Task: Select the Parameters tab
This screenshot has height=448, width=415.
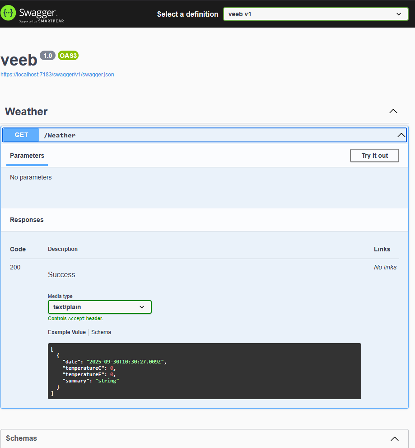Action: (x=27, y=156)
